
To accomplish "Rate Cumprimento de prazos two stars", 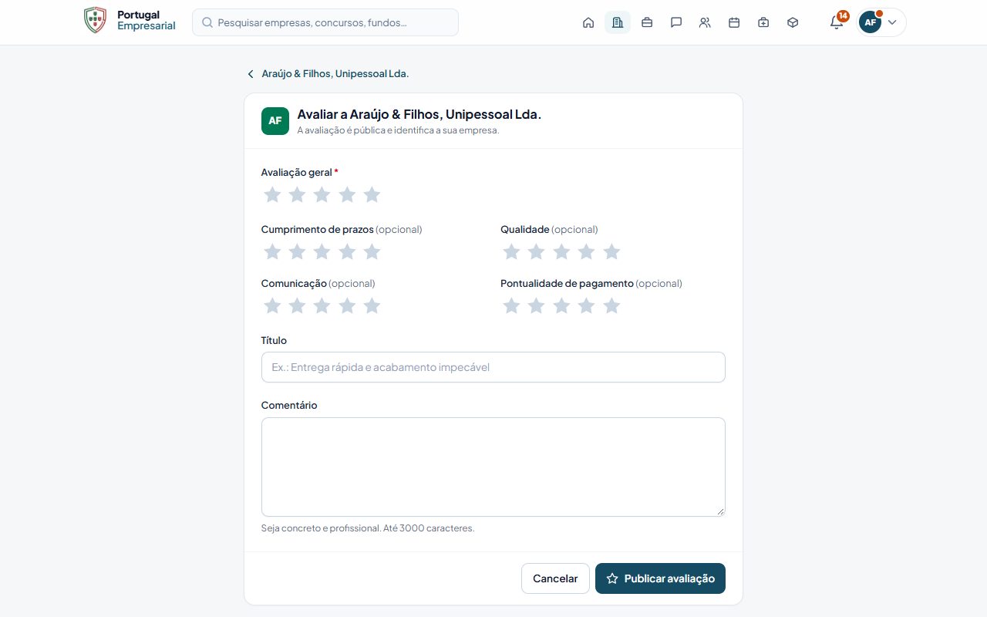I will pos(297,251).
